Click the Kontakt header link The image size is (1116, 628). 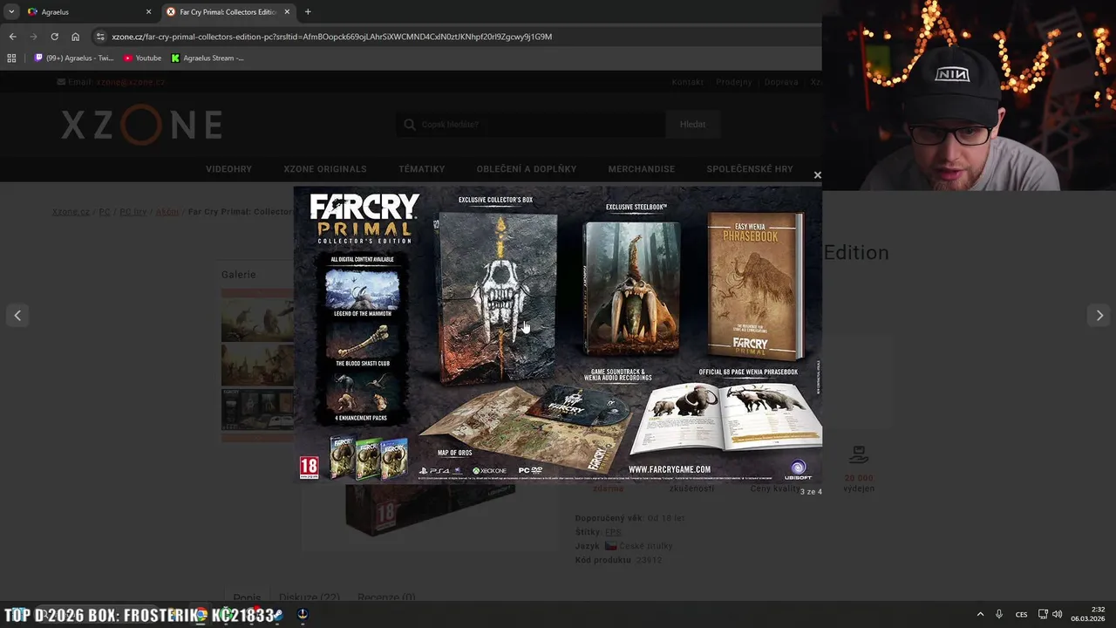click(687, 82)
